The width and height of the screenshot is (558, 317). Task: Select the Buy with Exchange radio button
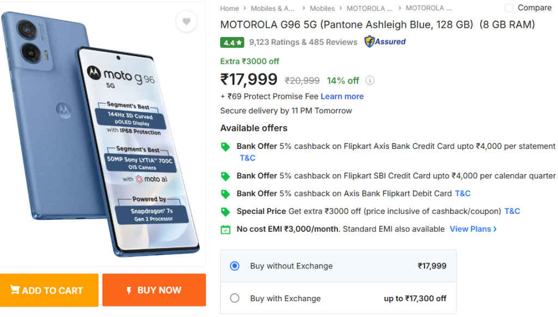point(235,298)
